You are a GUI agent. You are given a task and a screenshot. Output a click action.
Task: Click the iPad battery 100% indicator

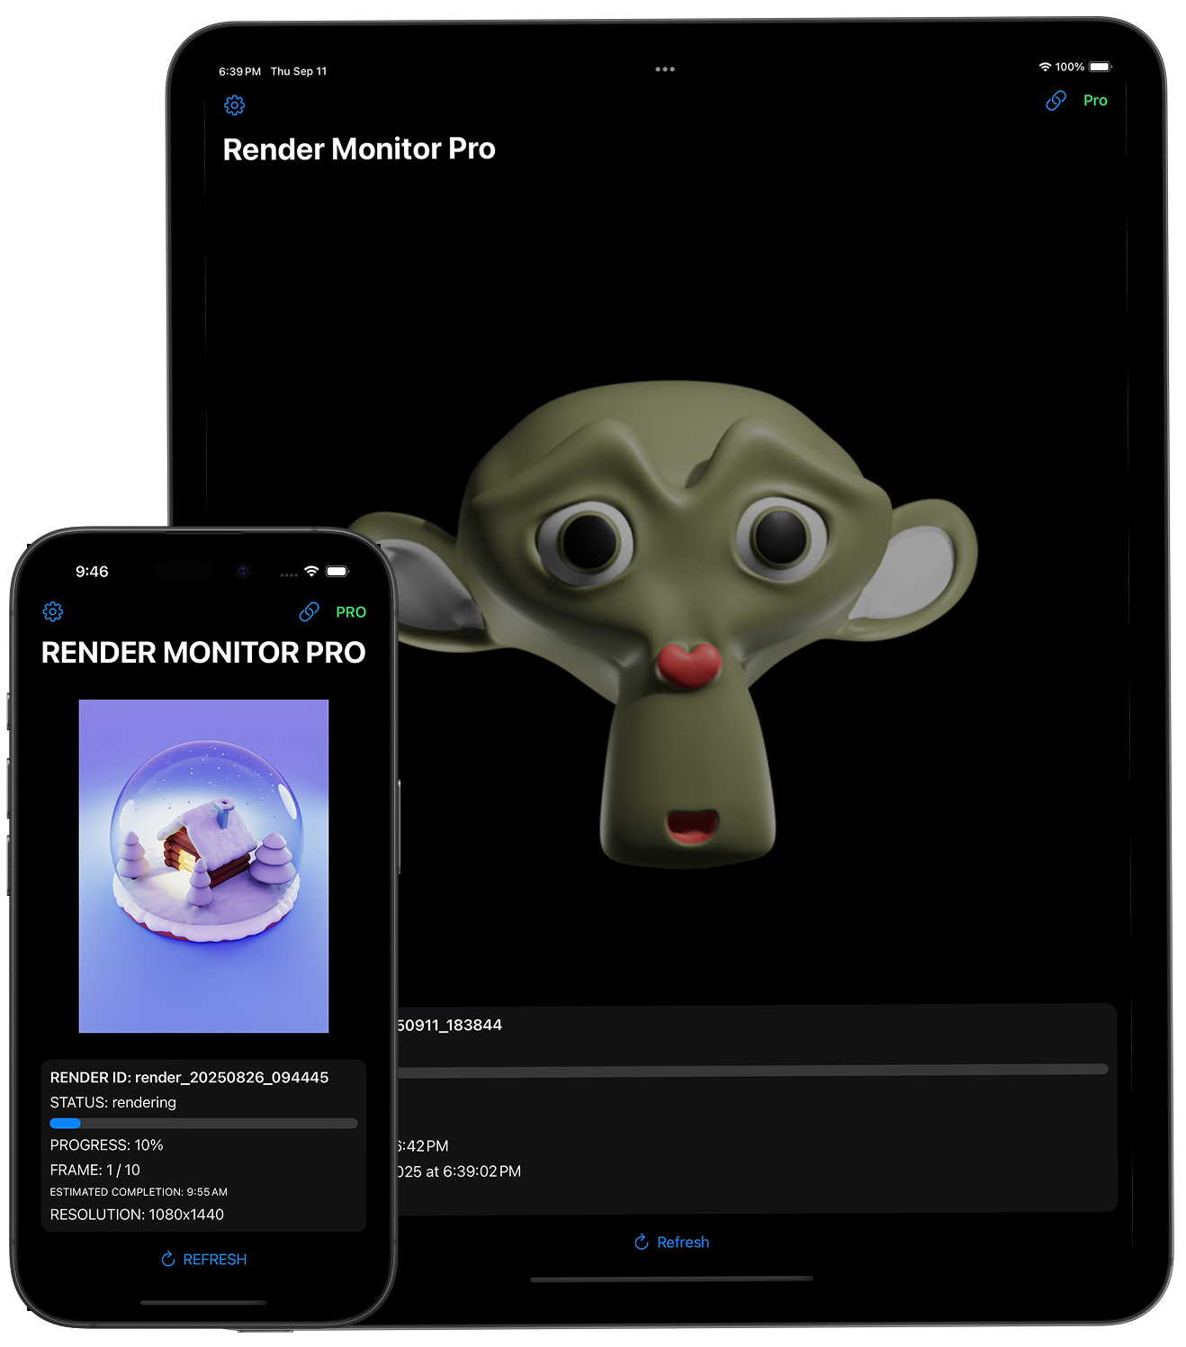pos(1083,68)
